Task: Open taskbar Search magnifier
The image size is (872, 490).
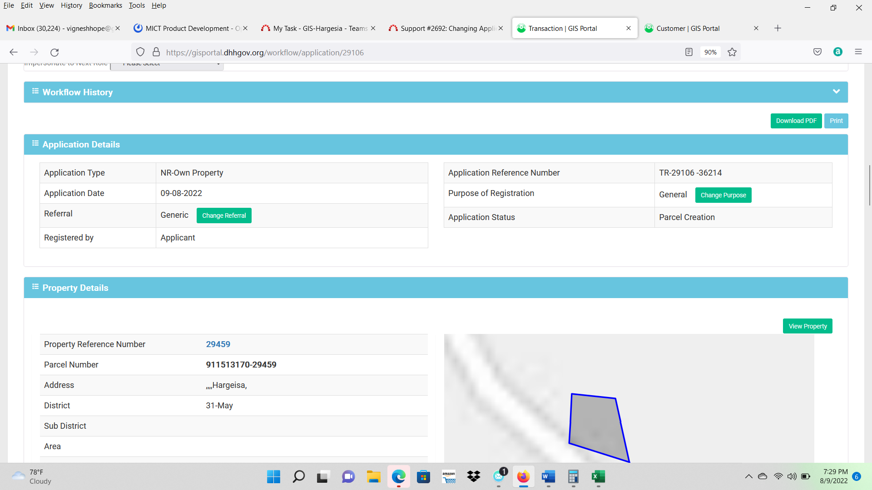Action: coord(298,476)
